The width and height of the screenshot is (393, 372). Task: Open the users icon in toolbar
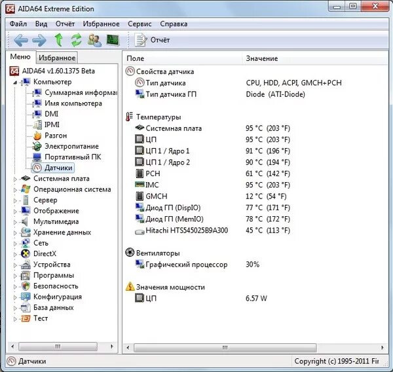click(x=94, y=40)
